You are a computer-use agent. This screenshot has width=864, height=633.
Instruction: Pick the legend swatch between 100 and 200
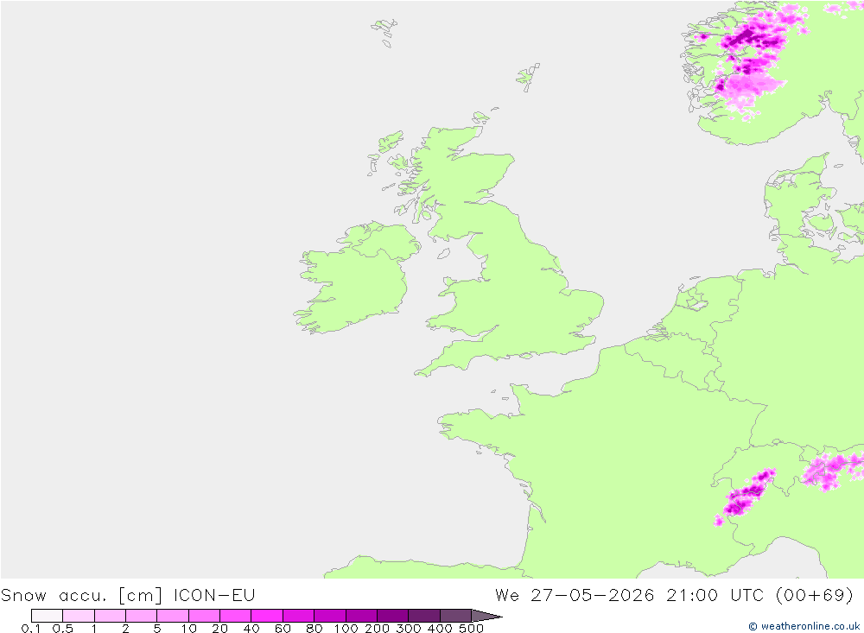361,616
